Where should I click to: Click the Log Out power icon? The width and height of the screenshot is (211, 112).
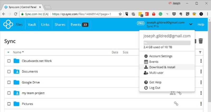146,88
